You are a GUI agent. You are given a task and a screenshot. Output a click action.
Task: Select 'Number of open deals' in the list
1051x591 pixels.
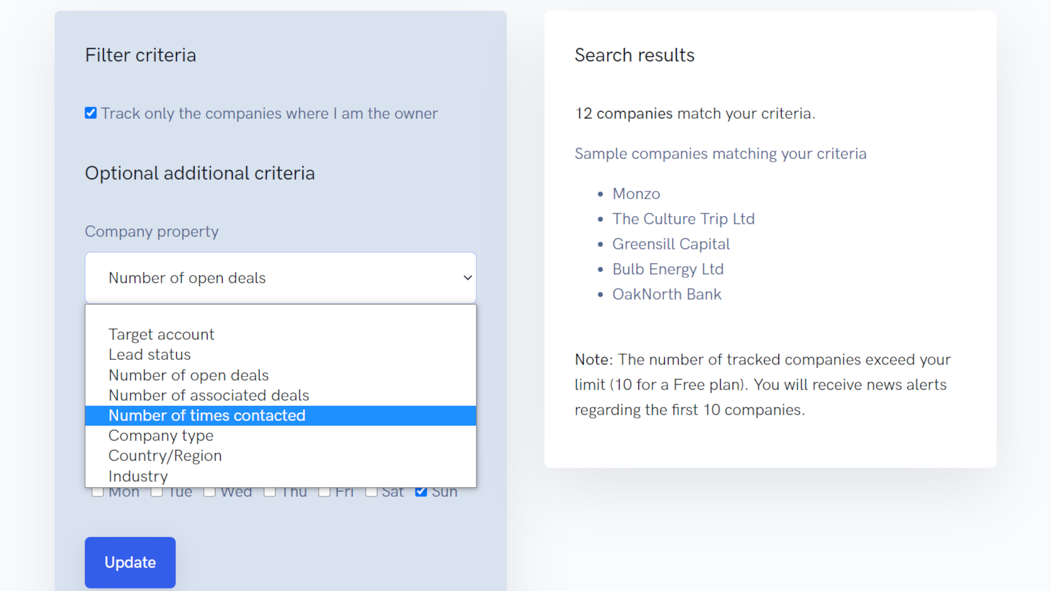pyautogui.click(x=189, y=375)
